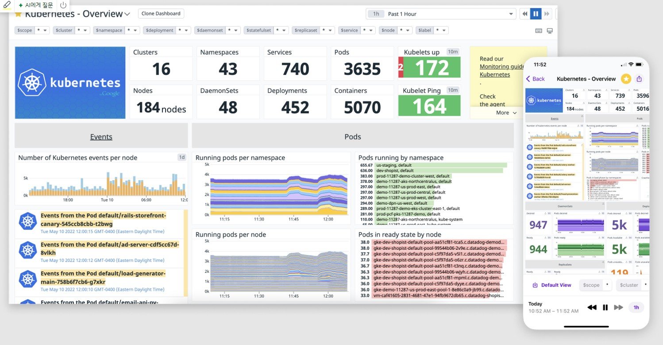
Task: Tap the yellow star favorite icon on phone
Action: click(x=626, y=79)
